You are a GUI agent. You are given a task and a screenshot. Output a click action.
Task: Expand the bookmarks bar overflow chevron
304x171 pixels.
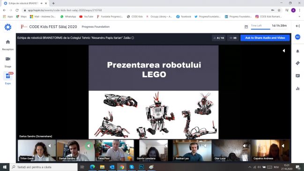299,17
